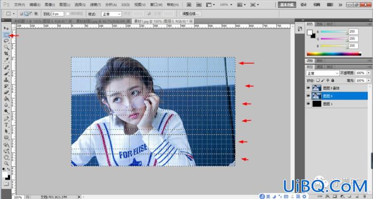Screen dimensions: 373x199
Task: Click the 羽化 feather input field
Action: tap(58, 14)
